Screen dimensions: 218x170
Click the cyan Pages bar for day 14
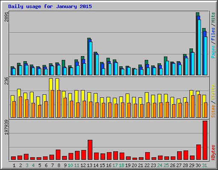pos(97,65)
